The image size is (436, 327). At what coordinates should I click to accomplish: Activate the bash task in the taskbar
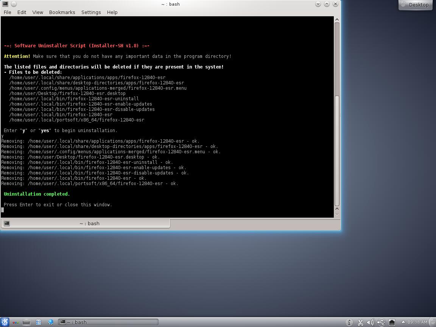tap(108, 322)
